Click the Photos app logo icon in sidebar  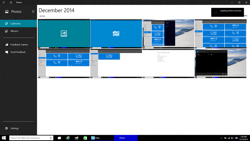pos(7,12)
